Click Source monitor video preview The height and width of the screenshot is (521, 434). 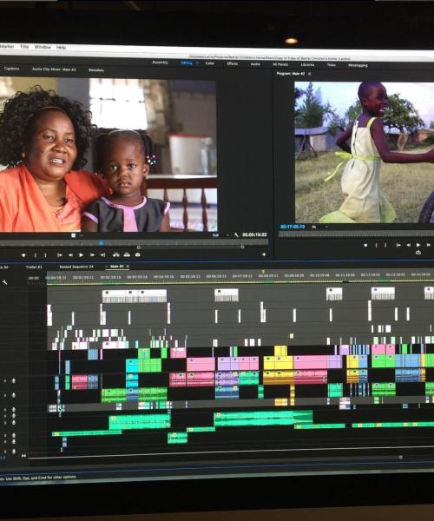(108, 155)
